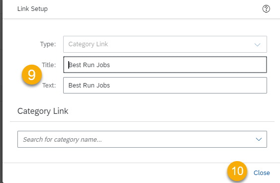Focus the Text input field
The width and height of the screenshot is (280, 183).
click(x=165, y=86)
